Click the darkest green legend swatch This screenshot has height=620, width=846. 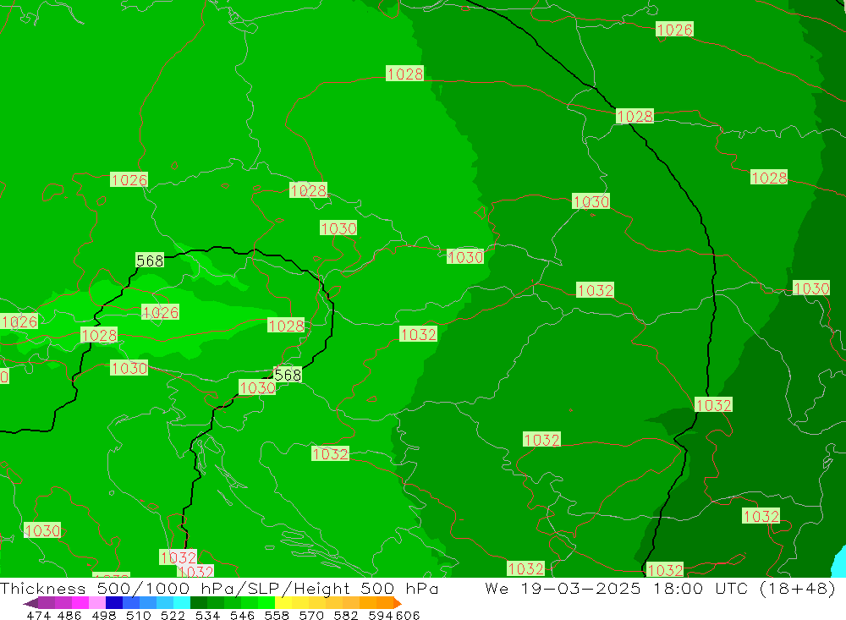coord(199,603)
